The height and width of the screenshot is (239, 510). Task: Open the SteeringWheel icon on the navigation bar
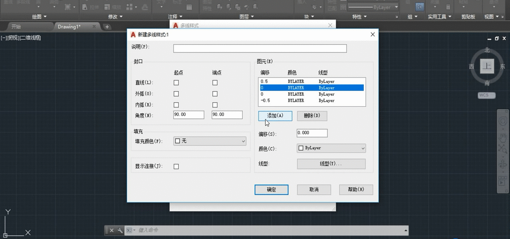503,122
